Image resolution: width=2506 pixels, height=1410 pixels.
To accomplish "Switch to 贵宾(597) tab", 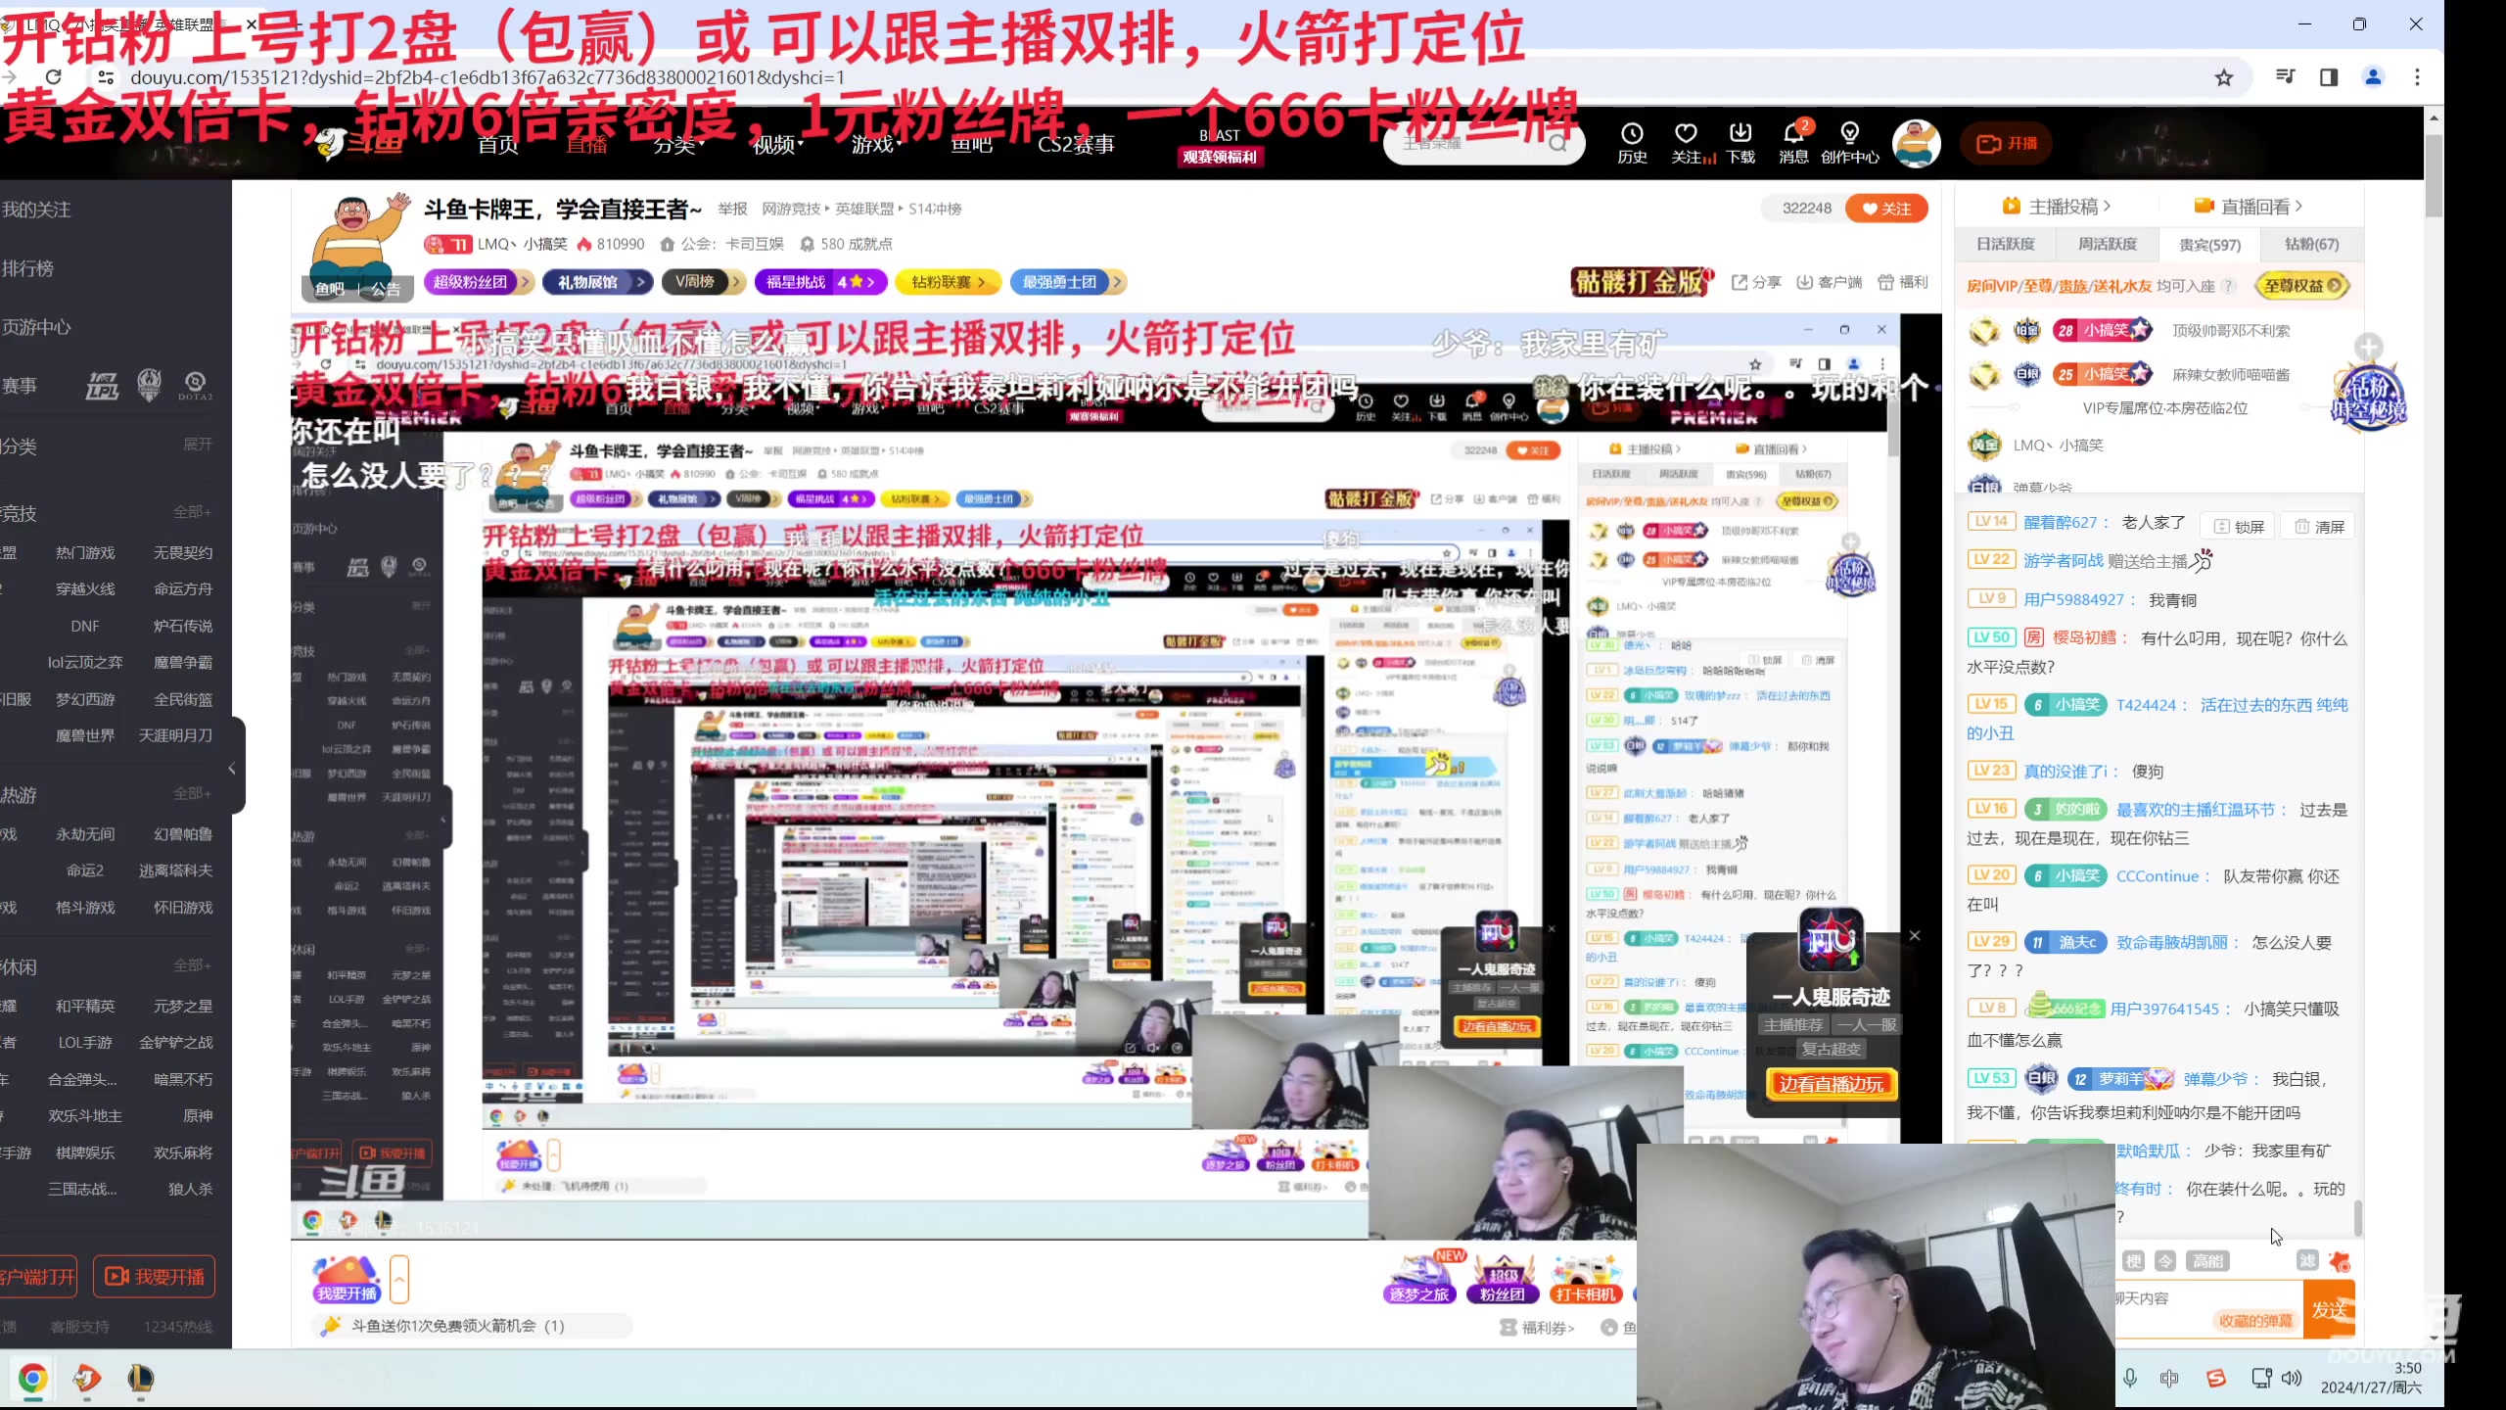I will [x=2209, y=244].
